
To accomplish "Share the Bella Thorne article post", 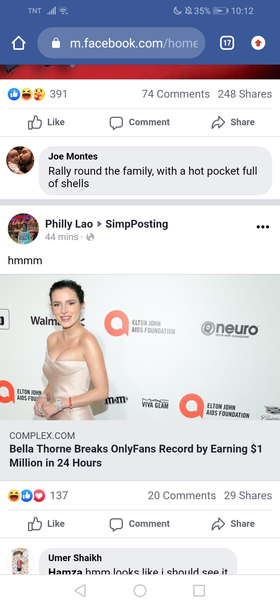I will coord(233,524).
